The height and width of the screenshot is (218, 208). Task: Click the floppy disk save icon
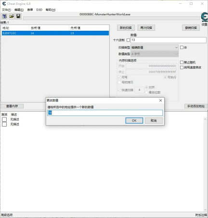coord(18,16)
